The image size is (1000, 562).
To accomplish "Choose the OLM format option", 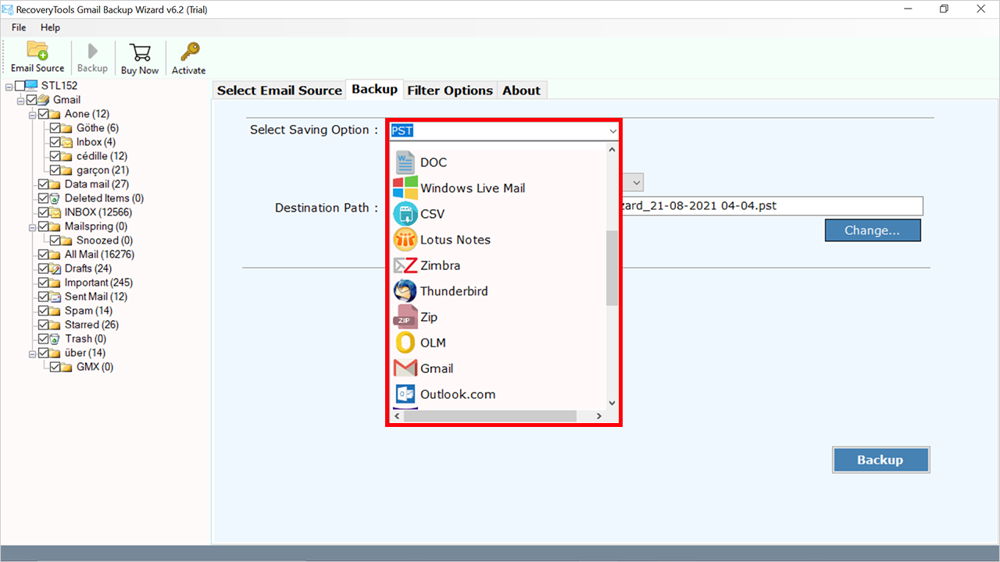I will coord(433,343).
